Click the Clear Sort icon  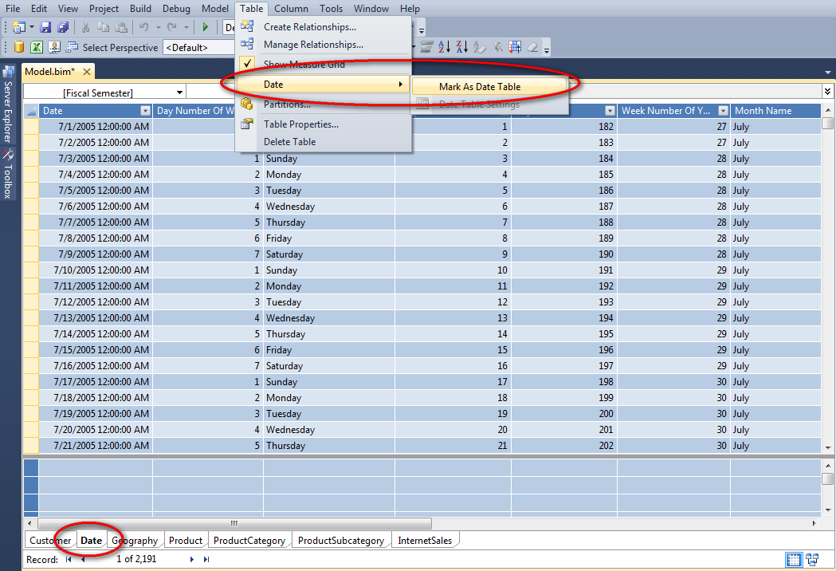point(479,47)
